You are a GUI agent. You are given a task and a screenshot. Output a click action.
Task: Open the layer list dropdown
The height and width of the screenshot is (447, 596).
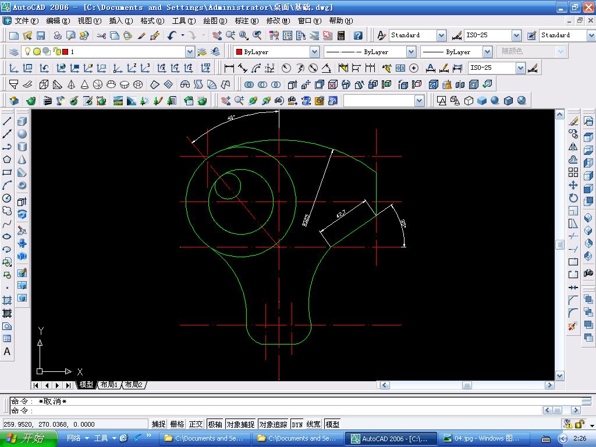coord(190,52)
